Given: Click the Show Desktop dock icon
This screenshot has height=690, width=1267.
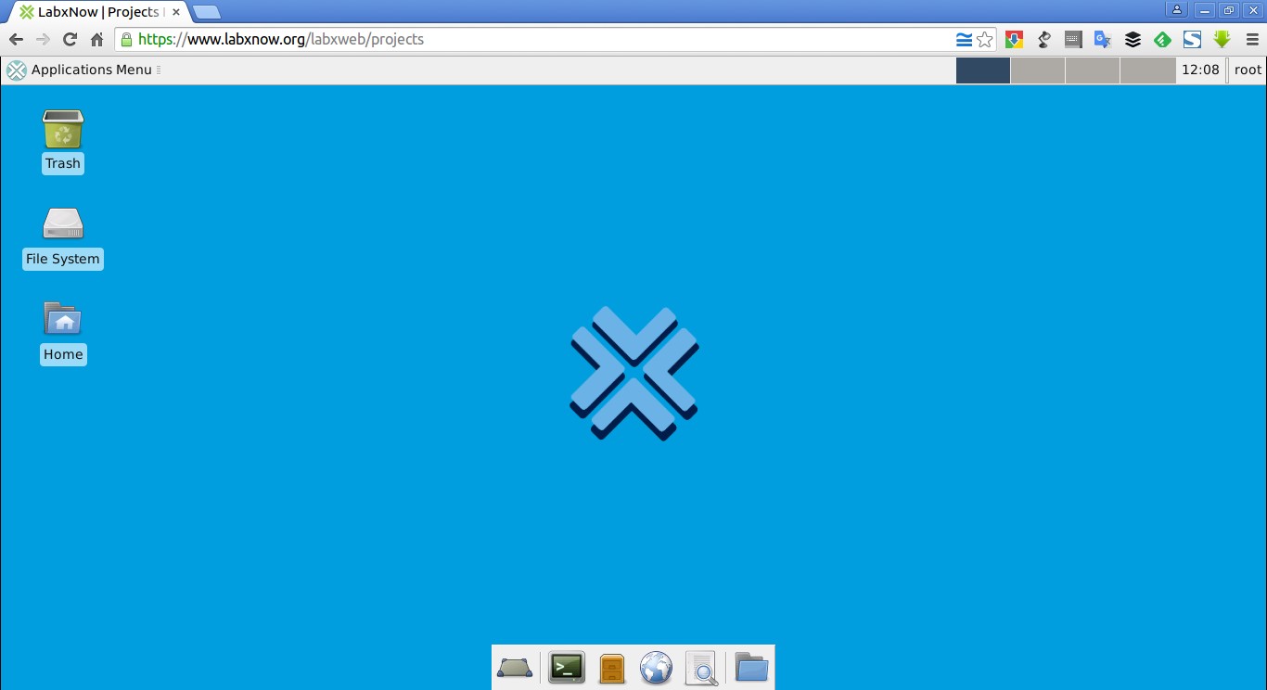Looking at the screenshot, I should click(x=515, y=668).
